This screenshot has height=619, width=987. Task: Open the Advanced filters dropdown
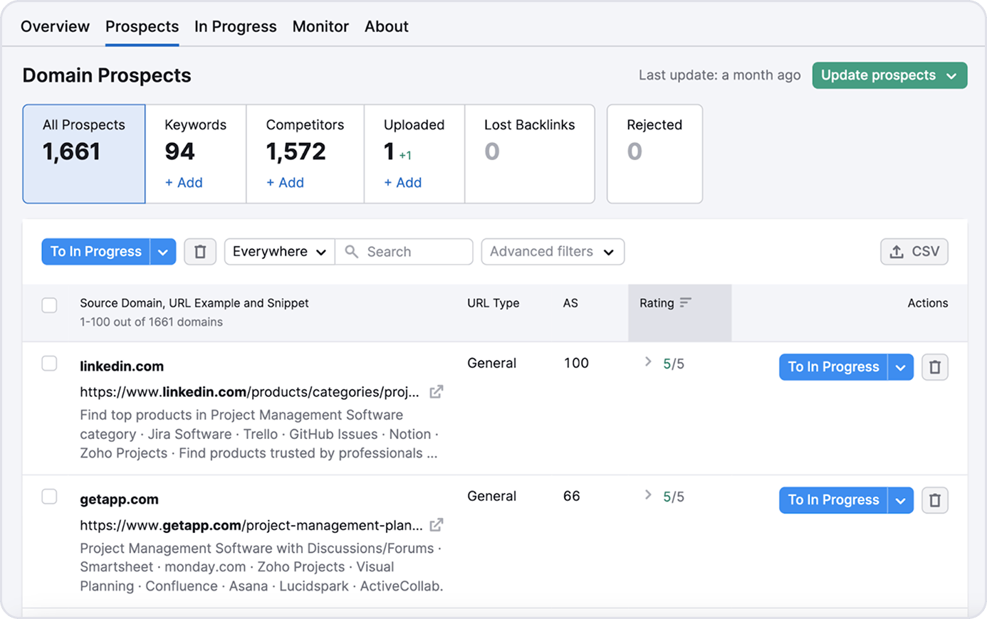pyautogui.click(x=553, y=251)
